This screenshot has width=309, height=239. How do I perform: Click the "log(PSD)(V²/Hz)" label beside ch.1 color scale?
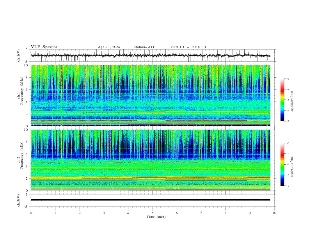(x=292, y=102)
